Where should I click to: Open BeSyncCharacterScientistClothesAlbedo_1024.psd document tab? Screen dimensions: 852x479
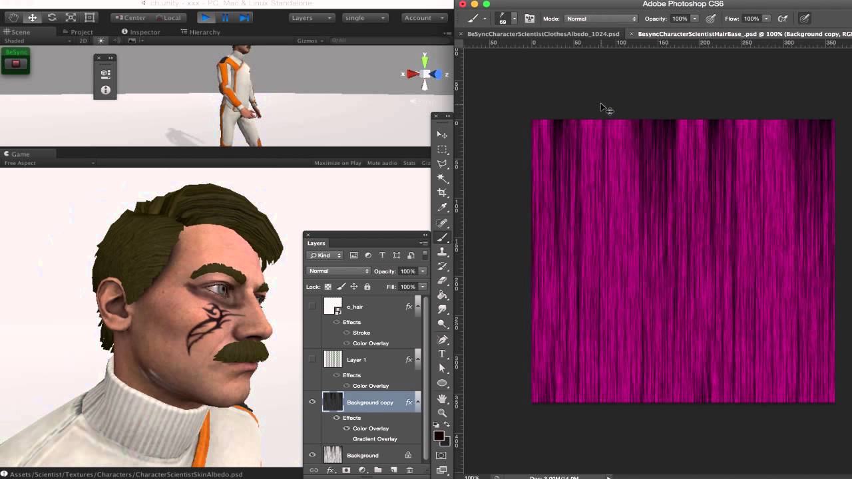point(543,34)
